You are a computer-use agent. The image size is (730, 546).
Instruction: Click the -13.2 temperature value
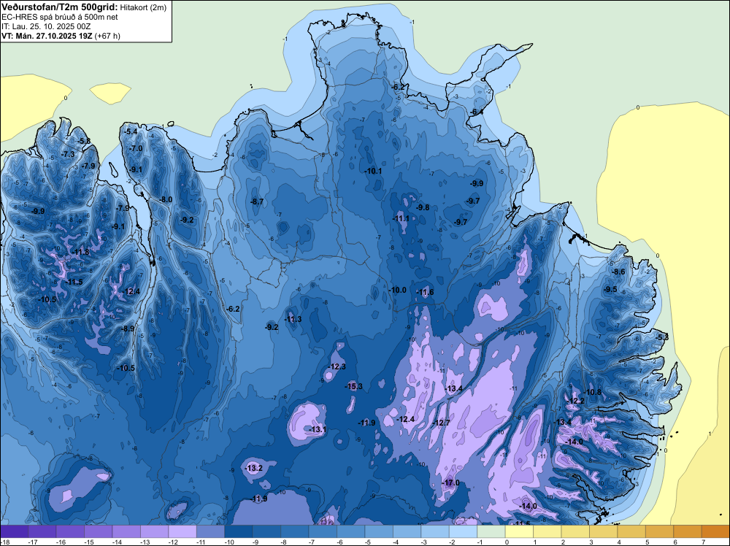click(x=254, y=468)
